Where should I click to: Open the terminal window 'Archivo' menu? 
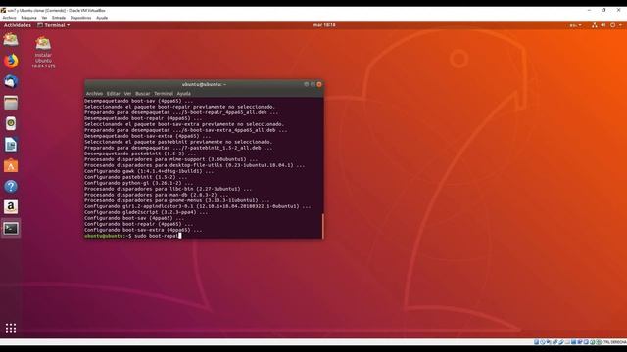pyautogui.click(x=94, y=94)
